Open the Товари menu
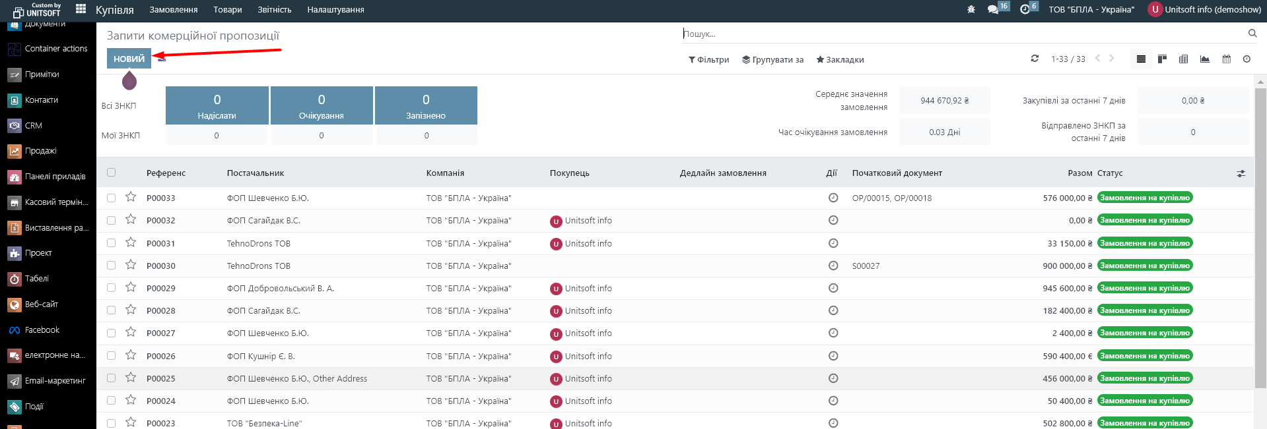 point(228,9)
